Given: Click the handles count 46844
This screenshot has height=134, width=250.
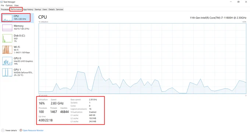Looking at the screenshot, I should click(x=64, y=112).
